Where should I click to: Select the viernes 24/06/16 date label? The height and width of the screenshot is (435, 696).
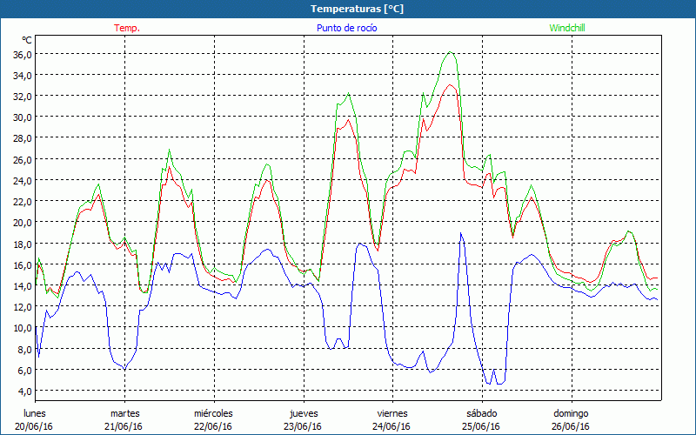(x=392, y=419)
